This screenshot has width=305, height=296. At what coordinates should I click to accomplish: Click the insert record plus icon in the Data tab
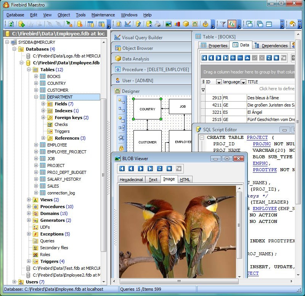[233, 58]
